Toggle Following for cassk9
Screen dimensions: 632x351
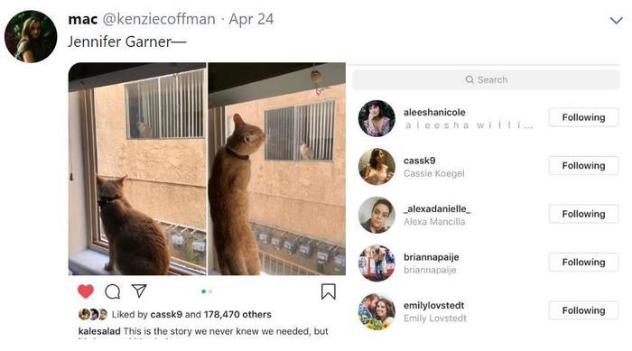pos(583,166)
